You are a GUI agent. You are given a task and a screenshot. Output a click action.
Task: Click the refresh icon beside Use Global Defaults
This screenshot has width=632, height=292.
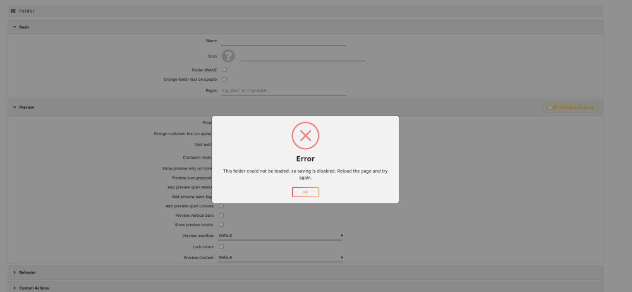pyautogui.click(x=555, y=107)
